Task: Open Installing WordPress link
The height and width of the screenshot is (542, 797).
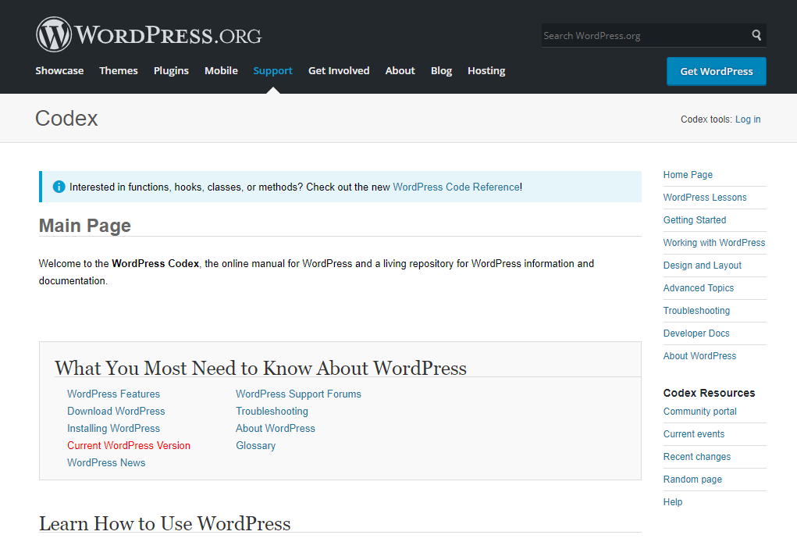Action: 113,428
